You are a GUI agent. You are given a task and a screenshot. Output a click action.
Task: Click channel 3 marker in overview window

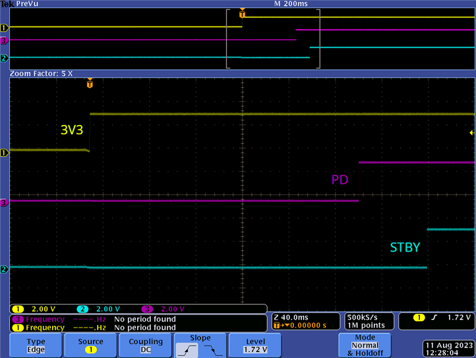click(x=4, y=40)
